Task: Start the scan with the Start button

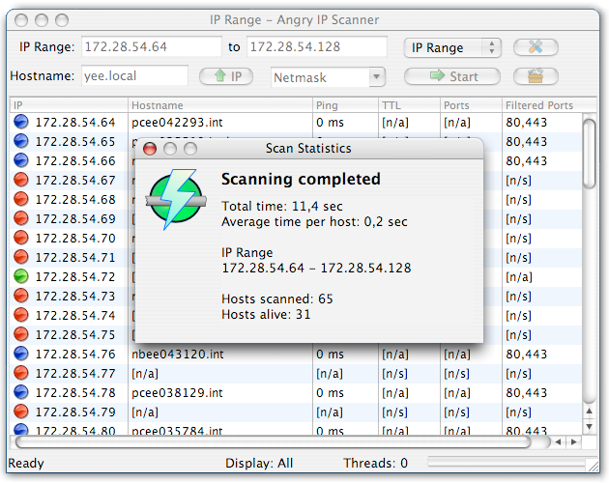Action: tap(452, 76)
